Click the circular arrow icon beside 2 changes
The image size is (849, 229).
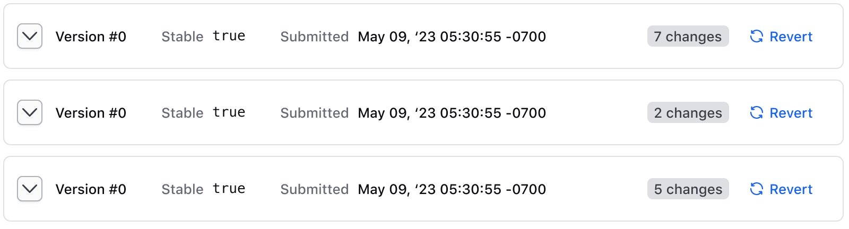756,112
